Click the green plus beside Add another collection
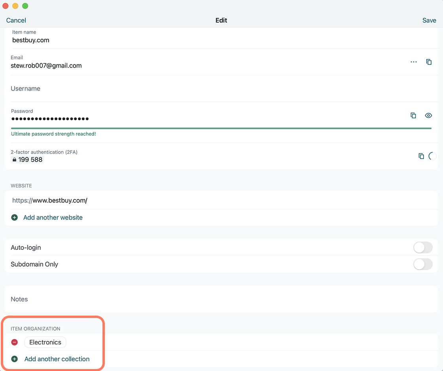Screen dimensions: 443x371 [14, 359]
